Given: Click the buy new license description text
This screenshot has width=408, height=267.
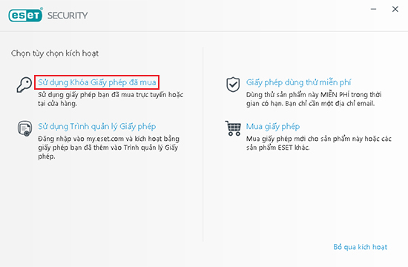Looking at the screenshot, I should [x=319, y=143].
